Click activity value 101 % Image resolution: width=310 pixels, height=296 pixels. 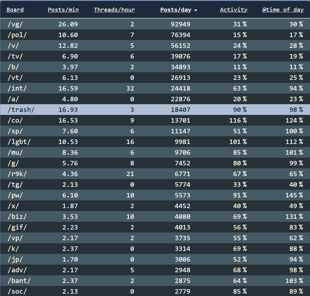click(238, 142)
